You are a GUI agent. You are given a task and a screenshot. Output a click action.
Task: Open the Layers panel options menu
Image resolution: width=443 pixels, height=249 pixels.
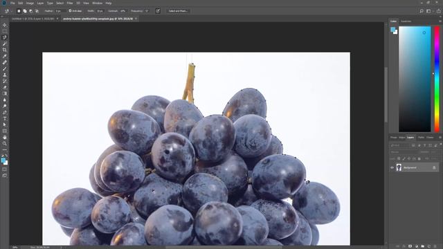coord(440,138)
